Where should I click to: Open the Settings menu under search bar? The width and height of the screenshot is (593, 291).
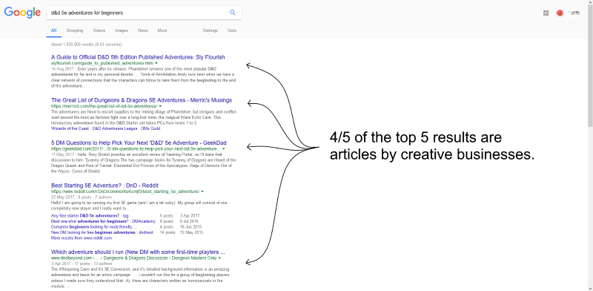[x=210, y=30]
